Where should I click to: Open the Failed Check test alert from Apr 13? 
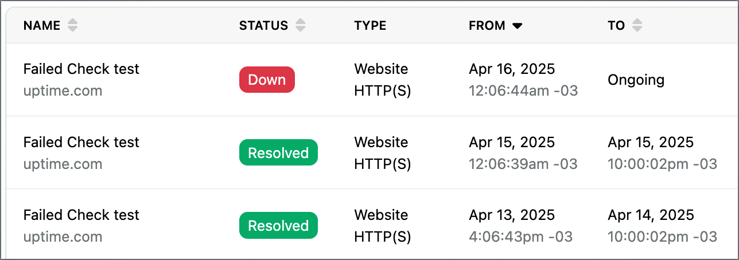click(81, 215)
